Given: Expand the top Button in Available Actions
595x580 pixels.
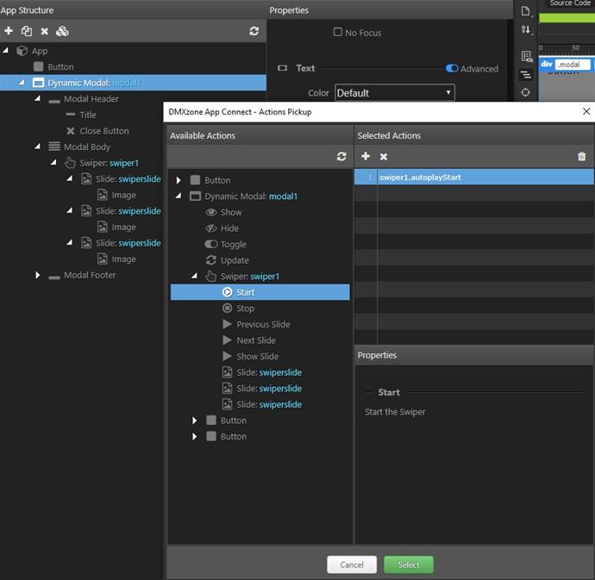Looking at the screenshot, I should [178, 180].
